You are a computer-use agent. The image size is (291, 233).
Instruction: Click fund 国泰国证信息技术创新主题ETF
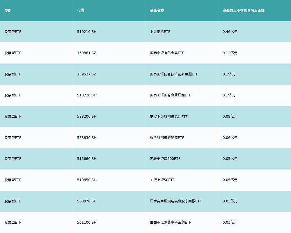(174, 74)
